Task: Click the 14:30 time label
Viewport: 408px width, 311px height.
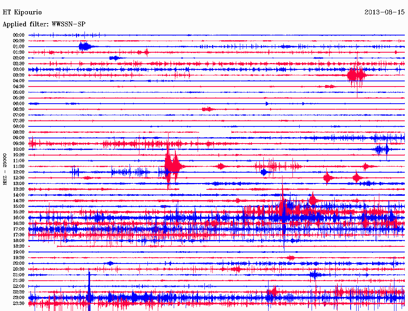Action: [x=19, y=201]
